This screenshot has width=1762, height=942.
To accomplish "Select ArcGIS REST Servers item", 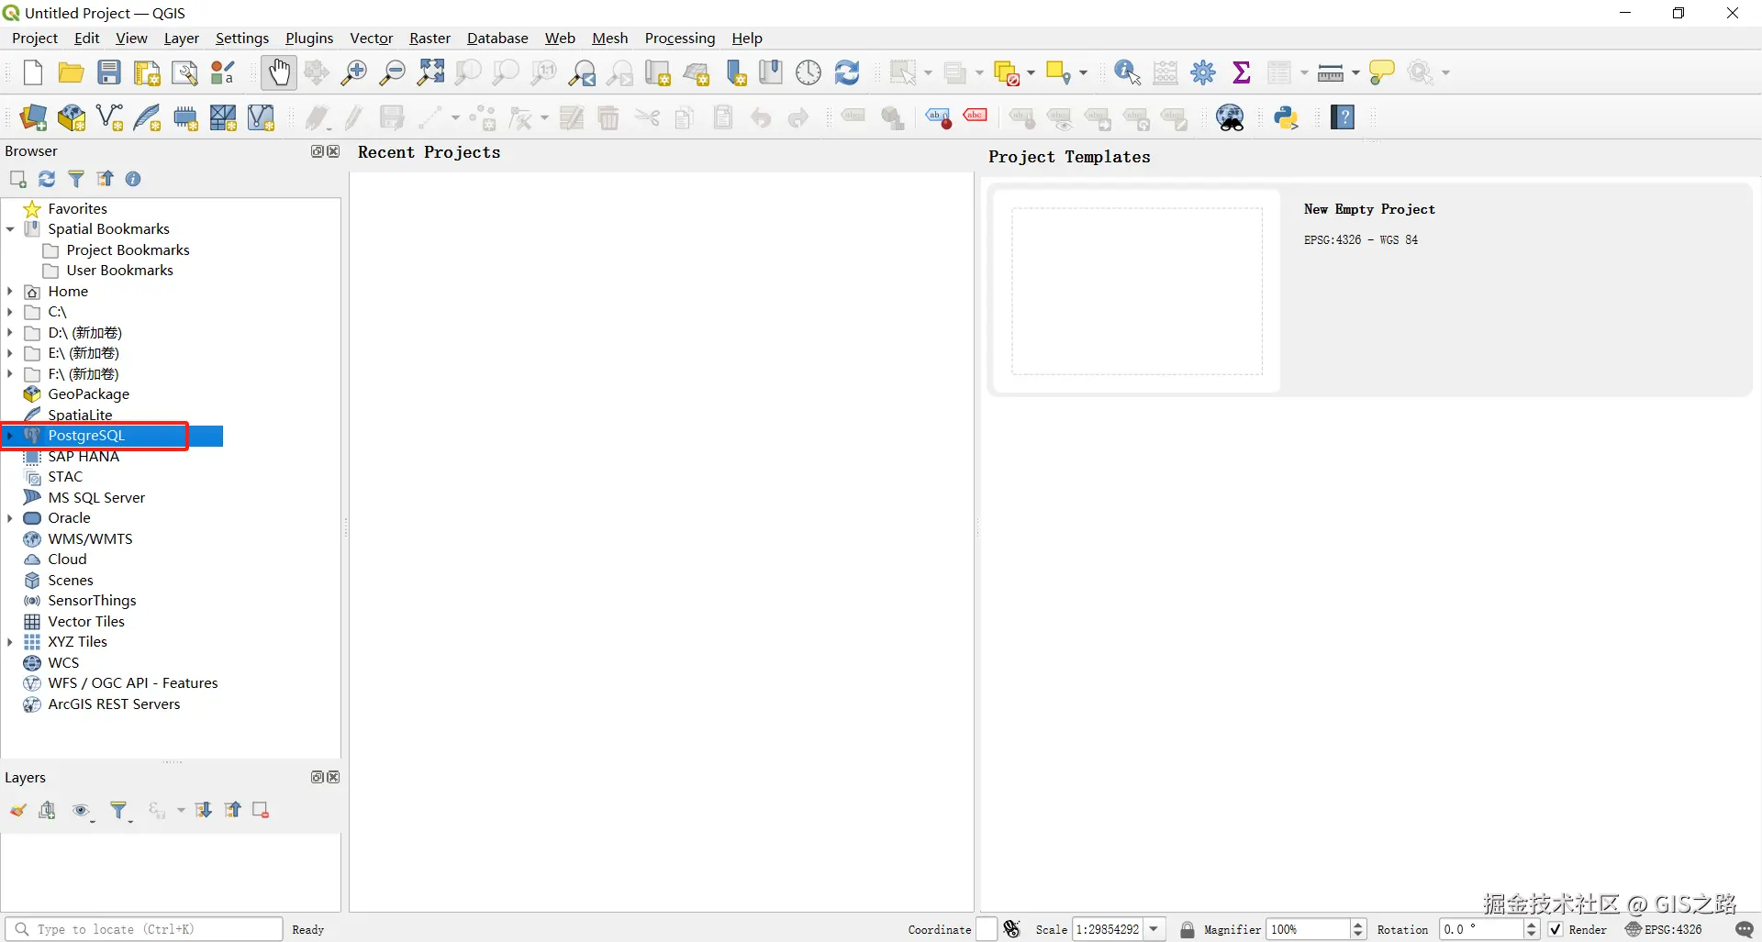I will coord(114,704).
